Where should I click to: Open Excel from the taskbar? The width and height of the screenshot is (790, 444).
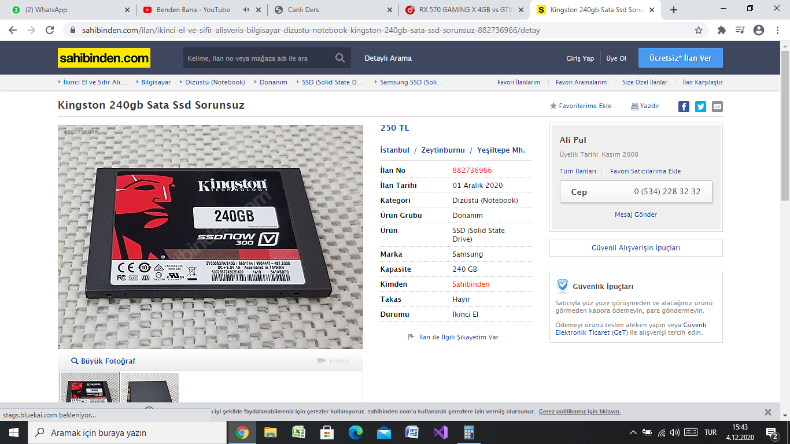point(298,432)
